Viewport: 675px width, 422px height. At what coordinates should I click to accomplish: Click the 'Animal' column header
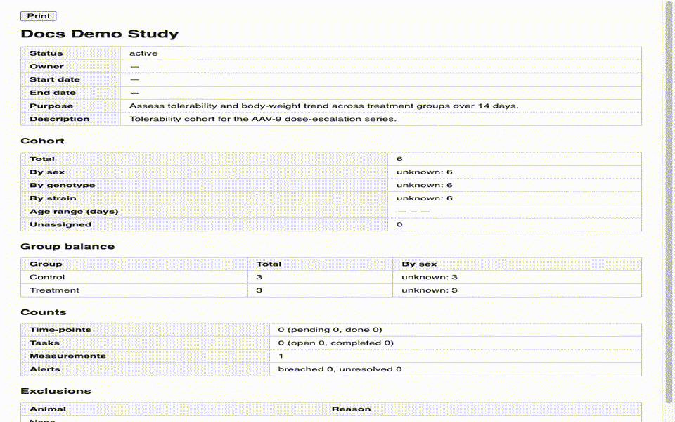click(48, 409)
